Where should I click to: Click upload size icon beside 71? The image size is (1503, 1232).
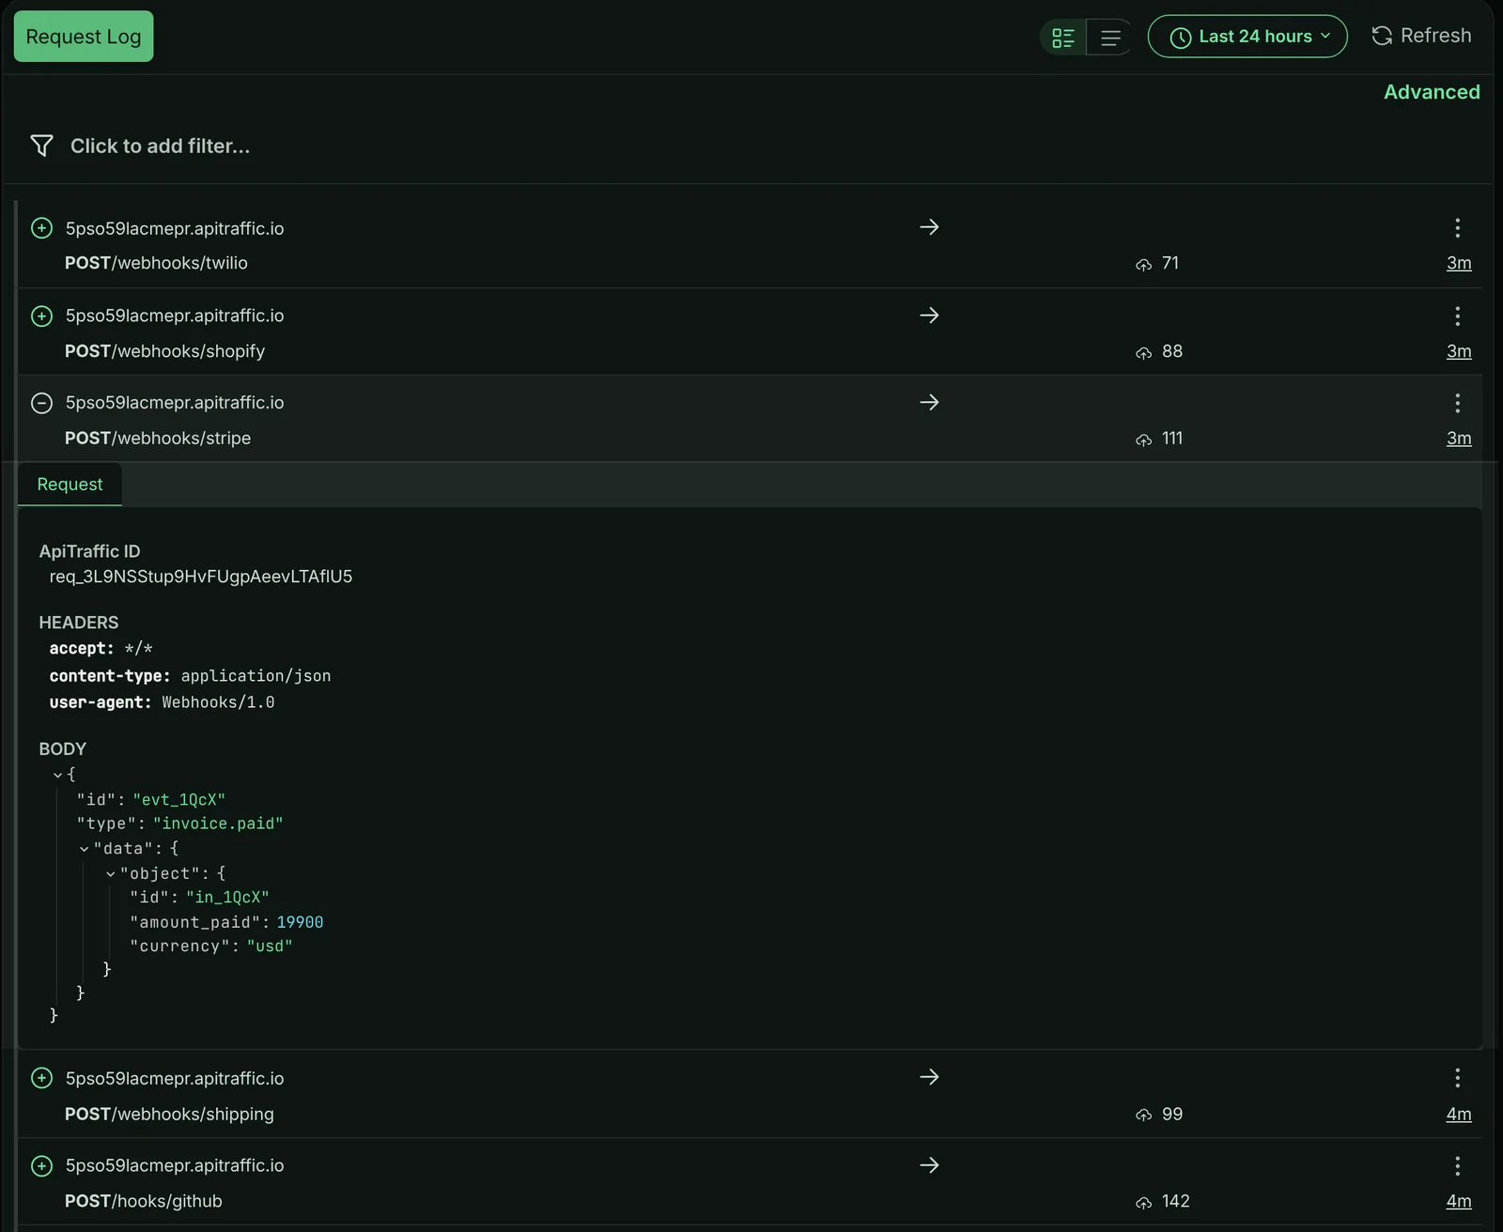(1143, 265)
